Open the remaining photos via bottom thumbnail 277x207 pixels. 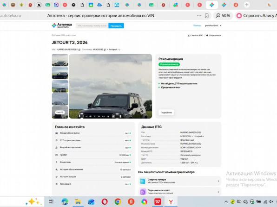click(x=60, y=113)
